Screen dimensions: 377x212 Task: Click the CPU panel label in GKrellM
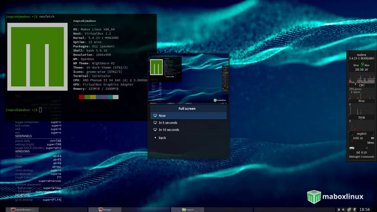pyautogui.click(x=362, y=85)
